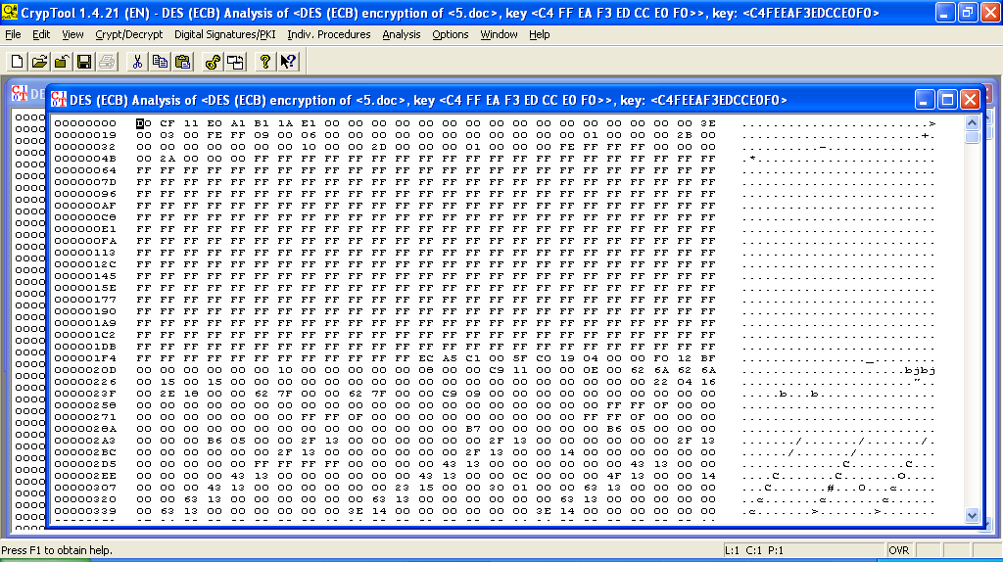This screenshot has width=1003, height=562.
Task: Click CrypTool icon in DES Analysis title bar
Action: (59, 99)
